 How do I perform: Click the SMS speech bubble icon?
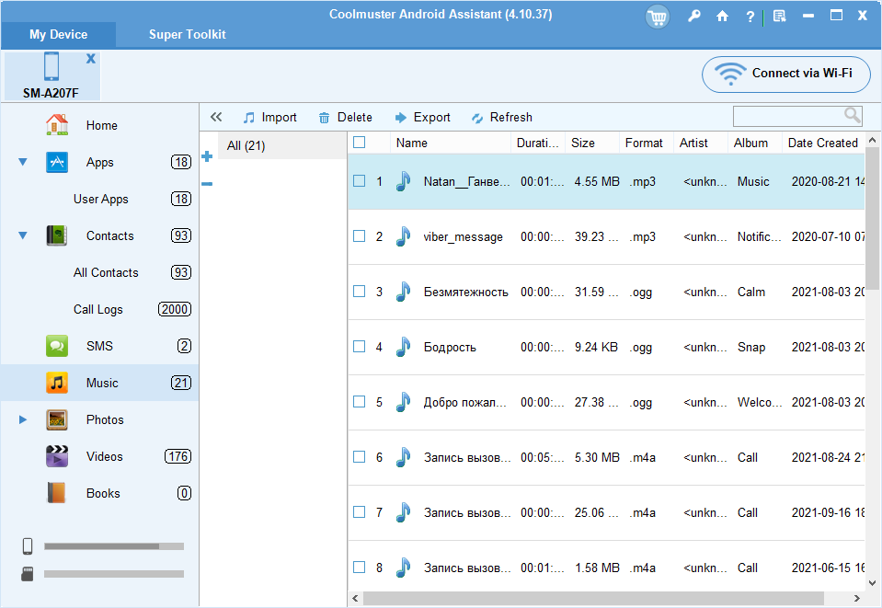click(x=57, y=346)
